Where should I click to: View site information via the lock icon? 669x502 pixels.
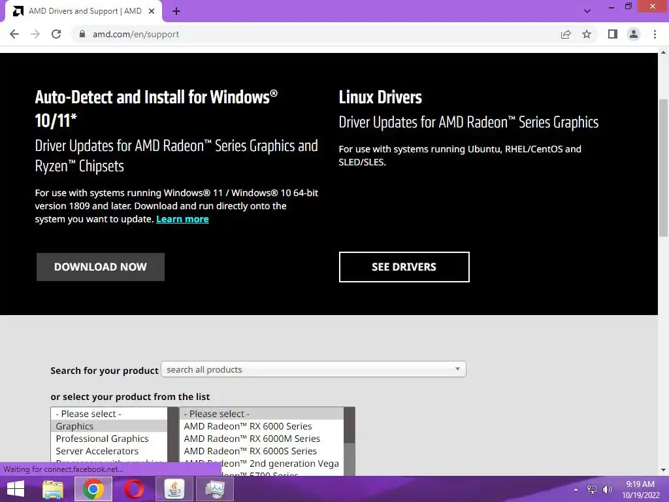82,34
